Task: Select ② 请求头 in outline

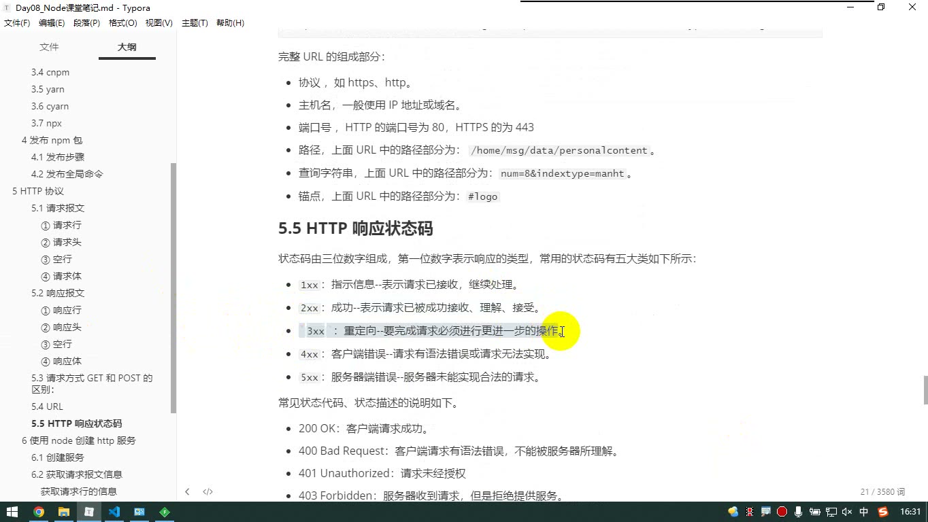Action: point(61,242)
